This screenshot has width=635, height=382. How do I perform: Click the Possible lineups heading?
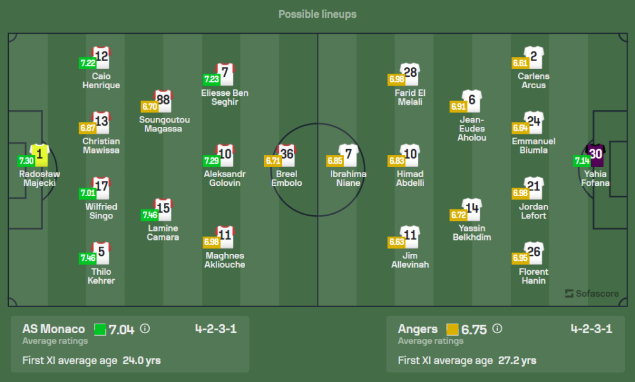pyautogui.click(x=317, y=14)
